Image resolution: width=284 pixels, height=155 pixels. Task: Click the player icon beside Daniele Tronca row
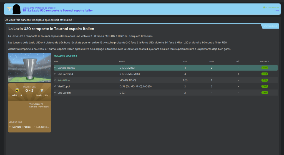coord(55,68)
